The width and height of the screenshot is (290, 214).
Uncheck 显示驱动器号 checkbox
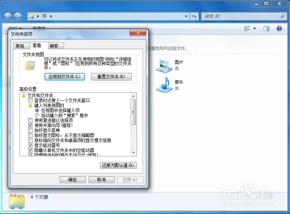point(30,145)
